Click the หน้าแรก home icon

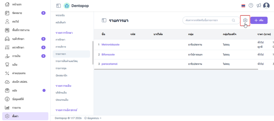7,4
